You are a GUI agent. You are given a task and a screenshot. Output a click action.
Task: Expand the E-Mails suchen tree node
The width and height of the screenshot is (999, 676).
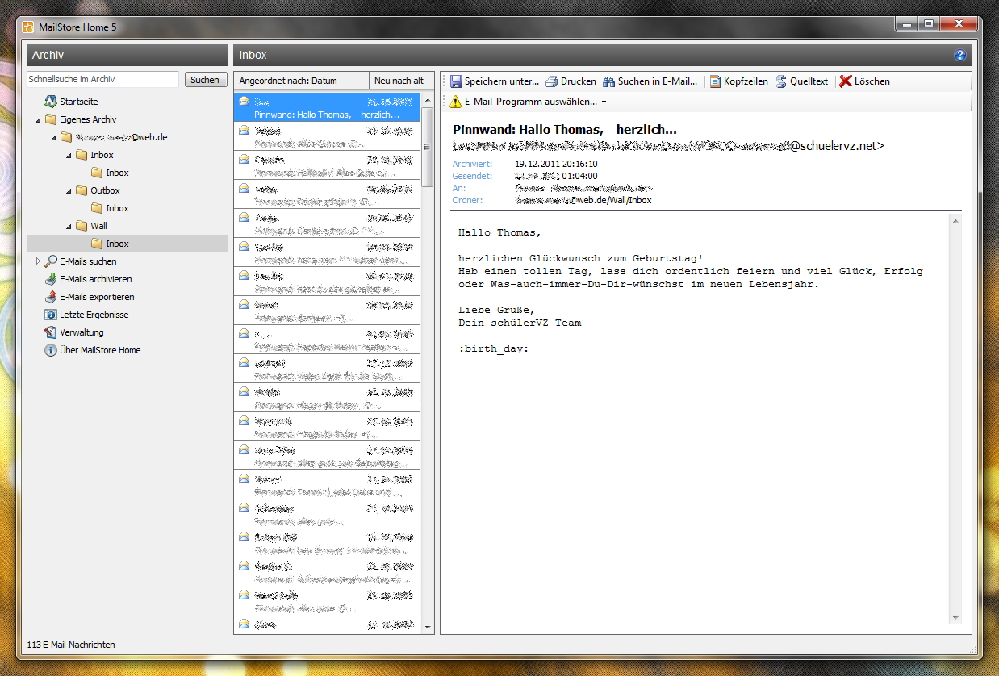(x=38, y=261)
